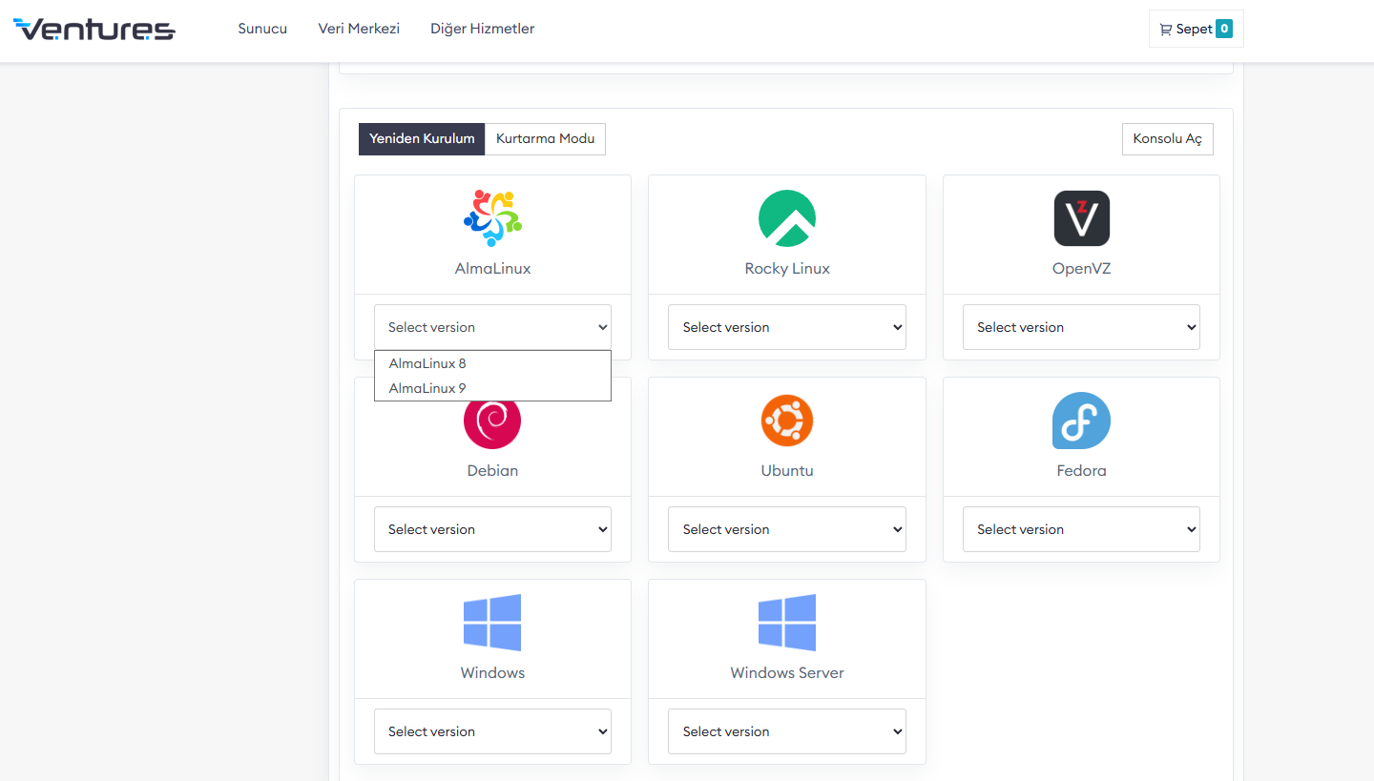
Task: Open the Diğer Hizmetler menu
Action: tap(482, 29)
